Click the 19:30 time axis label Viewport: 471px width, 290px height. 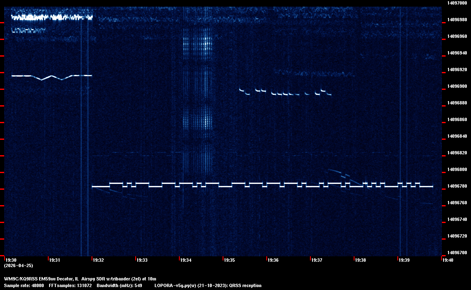(x=11, y=260)
